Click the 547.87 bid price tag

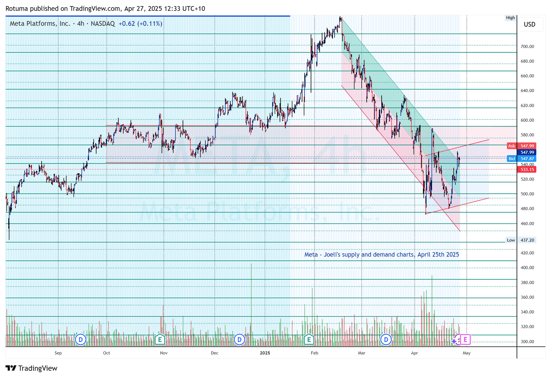[527, 159]
